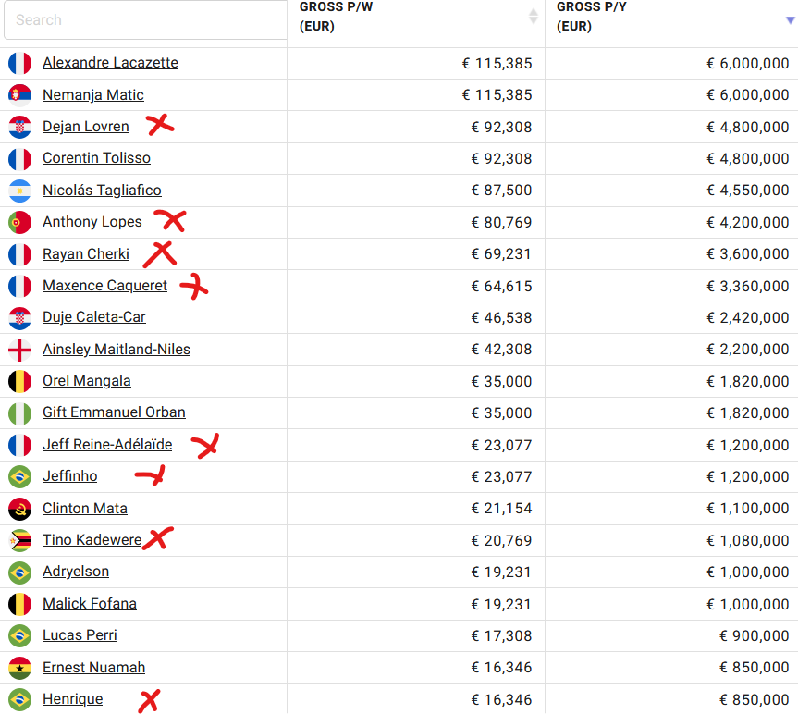This screenshot has width=798, height=714.
Task: Toggle Gross P/Y sort descending arrow
Action: (x=791, y=20)
